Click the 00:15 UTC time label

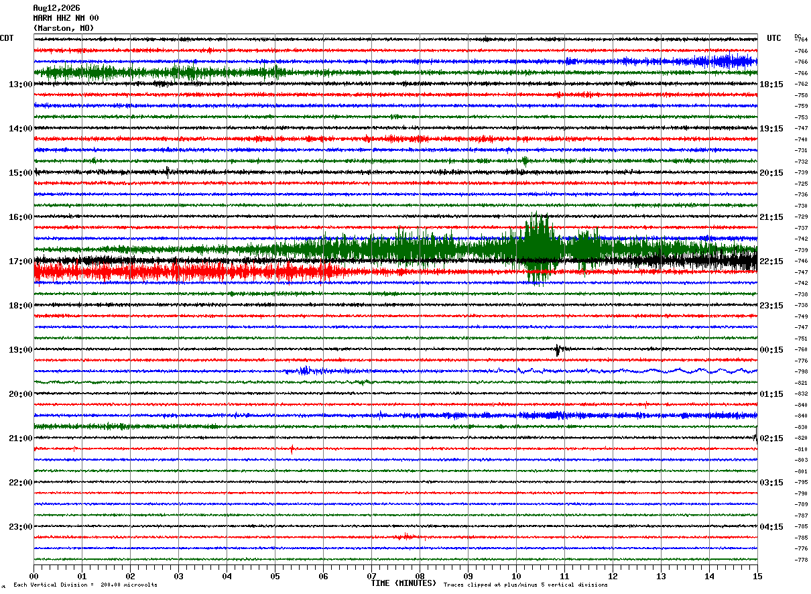click(771, 350)
